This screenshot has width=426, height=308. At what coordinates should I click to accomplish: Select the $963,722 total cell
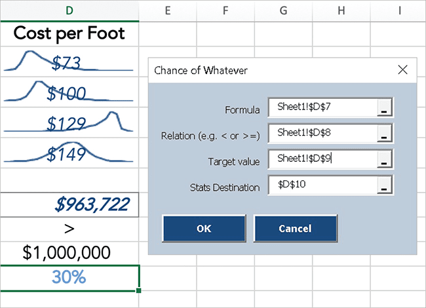click(x=69, y=205)
